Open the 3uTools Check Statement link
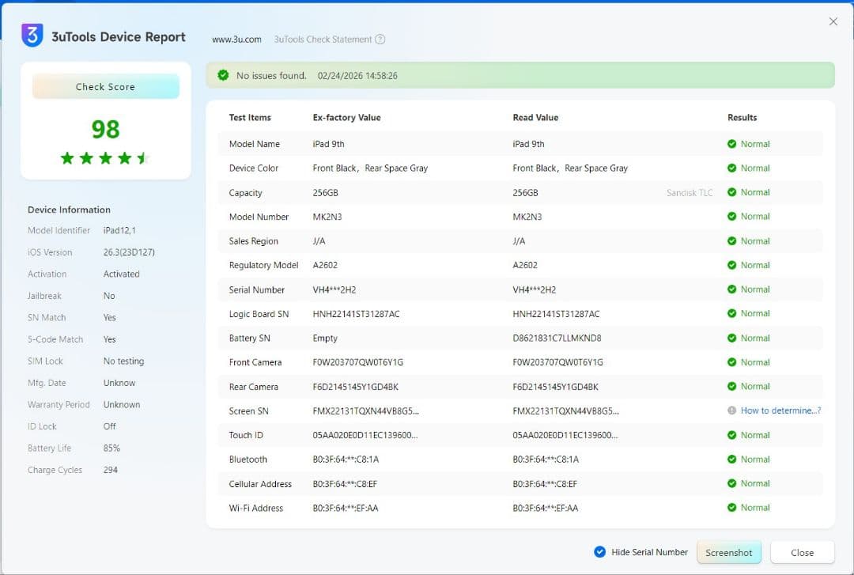This screenshot has height=575, width=854. tap(323, 40)
